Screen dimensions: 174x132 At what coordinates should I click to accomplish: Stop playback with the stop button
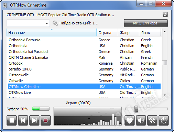[x=12, y=120]
